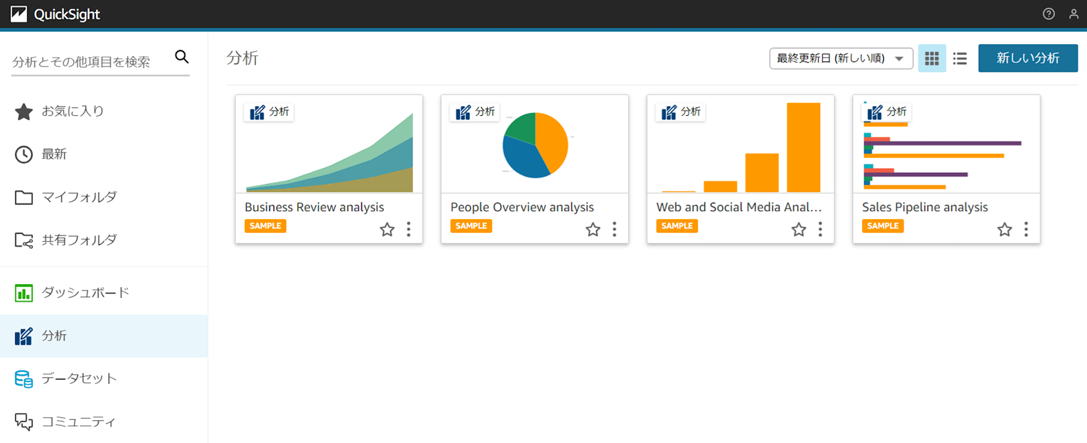1087x443 pixels.
Task: Click the お気に入り star icon in sidebar
Action: (x=23, y=111)
